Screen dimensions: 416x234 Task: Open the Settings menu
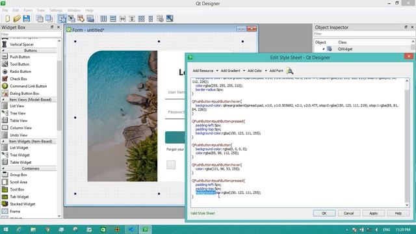[x=56, y=10]
